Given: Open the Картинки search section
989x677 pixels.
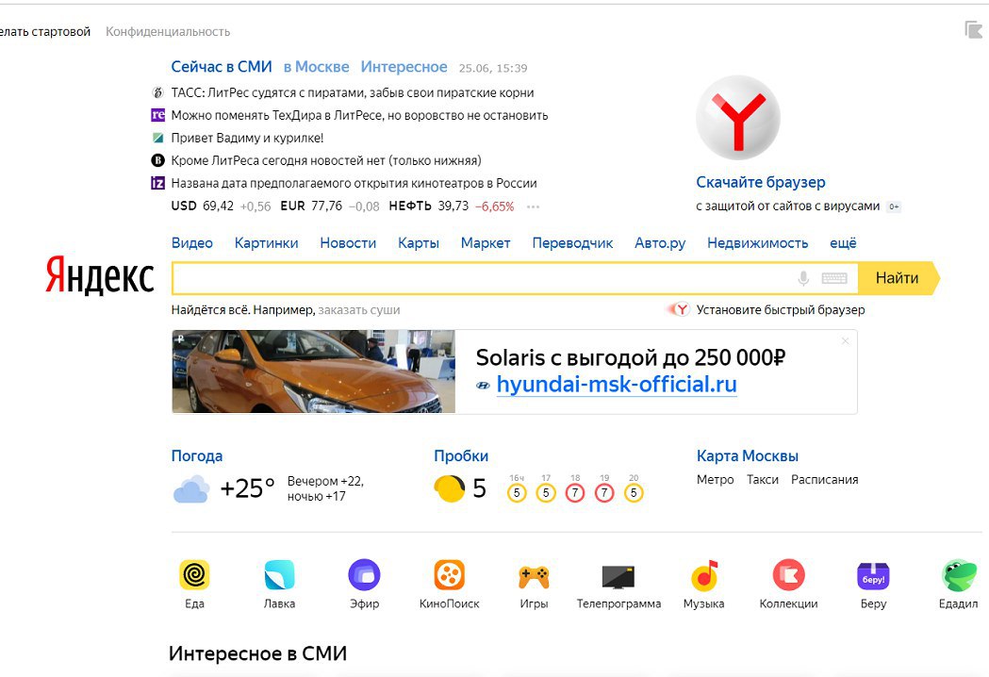Looking at the screenshot, I should [x=266, y=243].
